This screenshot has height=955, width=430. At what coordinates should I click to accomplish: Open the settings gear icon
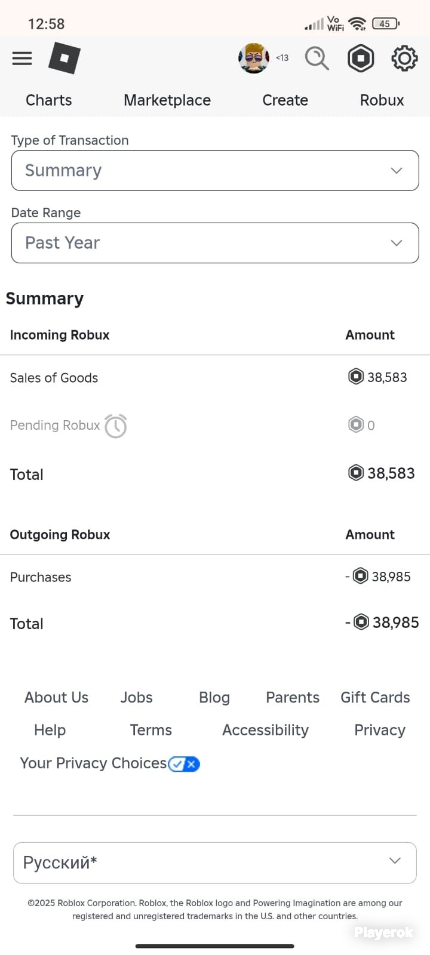pyautogui.click(x=404, y=58)
